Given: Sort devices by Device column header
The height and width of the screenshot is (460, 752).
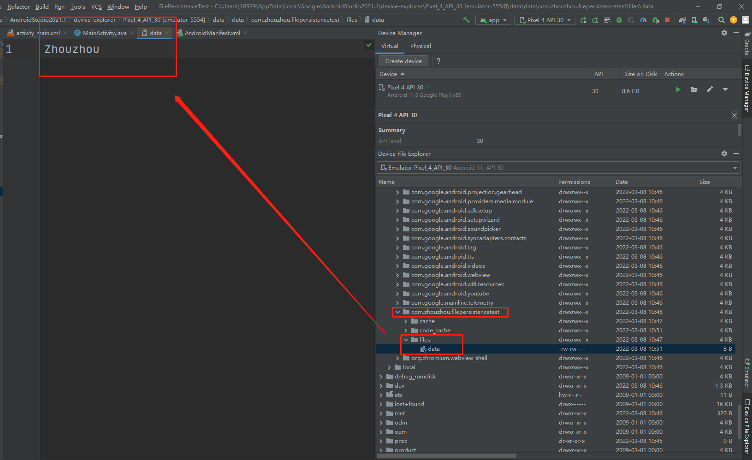Looking at the screenshot, I should (x=483, y=74).
